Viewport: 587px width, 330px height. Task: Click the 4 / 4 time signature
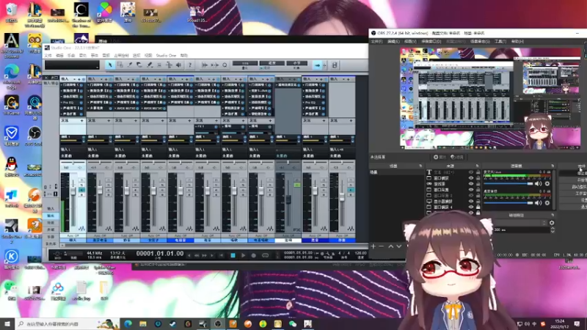(x=344, y=253)
